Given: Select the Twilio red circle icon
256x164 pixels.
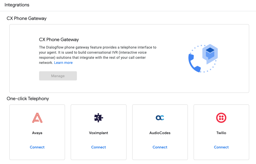Looking at the screenshot, I should [221, 118].
